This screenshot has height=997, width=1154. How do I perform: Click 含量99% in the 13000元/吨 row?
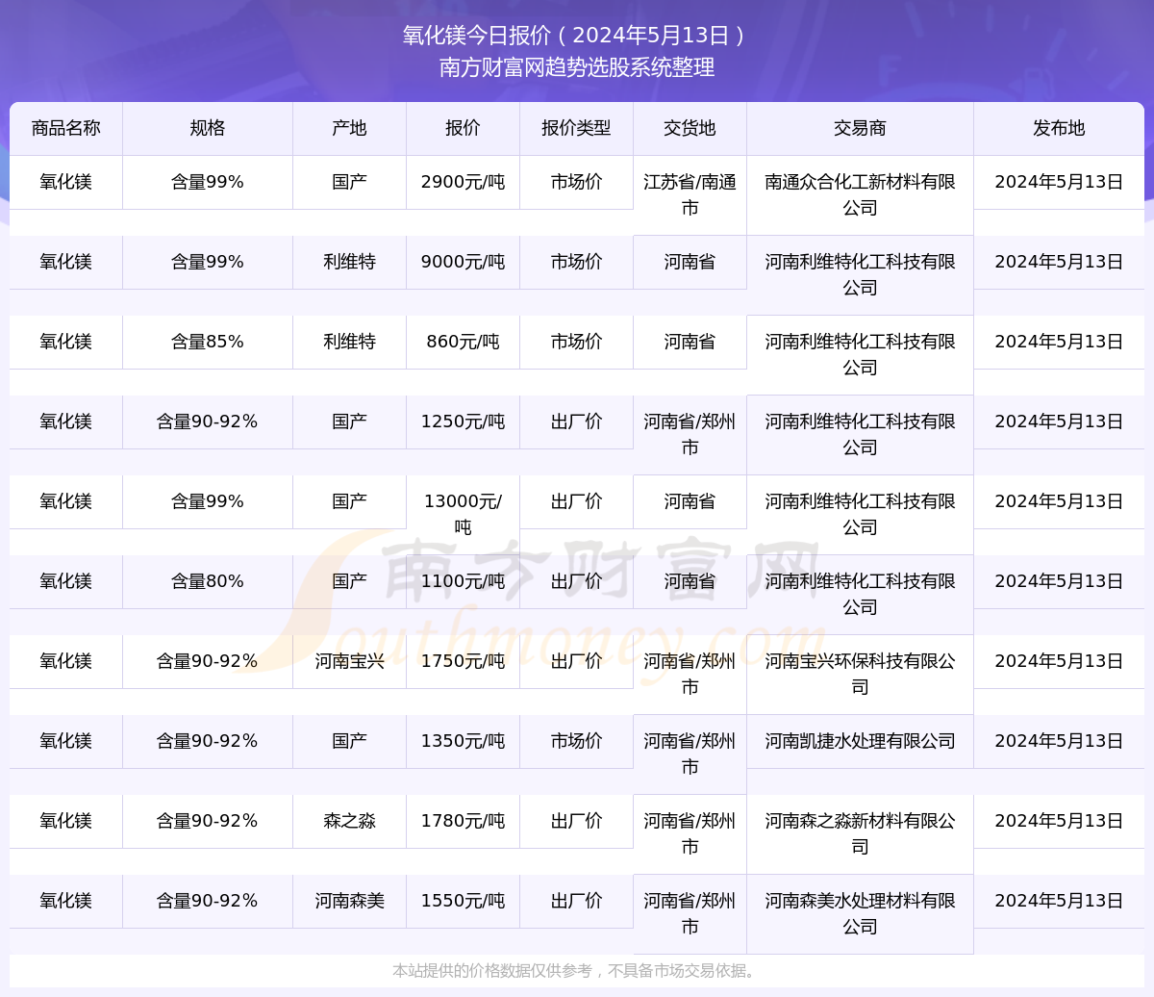click(x=208, y=501)
